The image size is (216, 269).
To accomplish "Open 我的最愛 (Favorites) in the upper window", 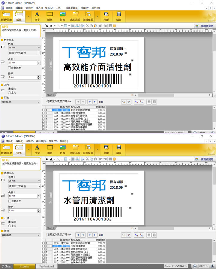I will coord(75,15).
